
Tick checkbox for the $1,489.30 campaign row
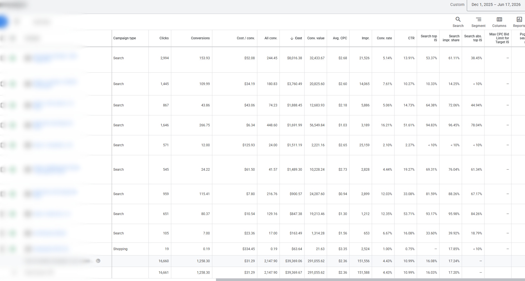point(3,170)
